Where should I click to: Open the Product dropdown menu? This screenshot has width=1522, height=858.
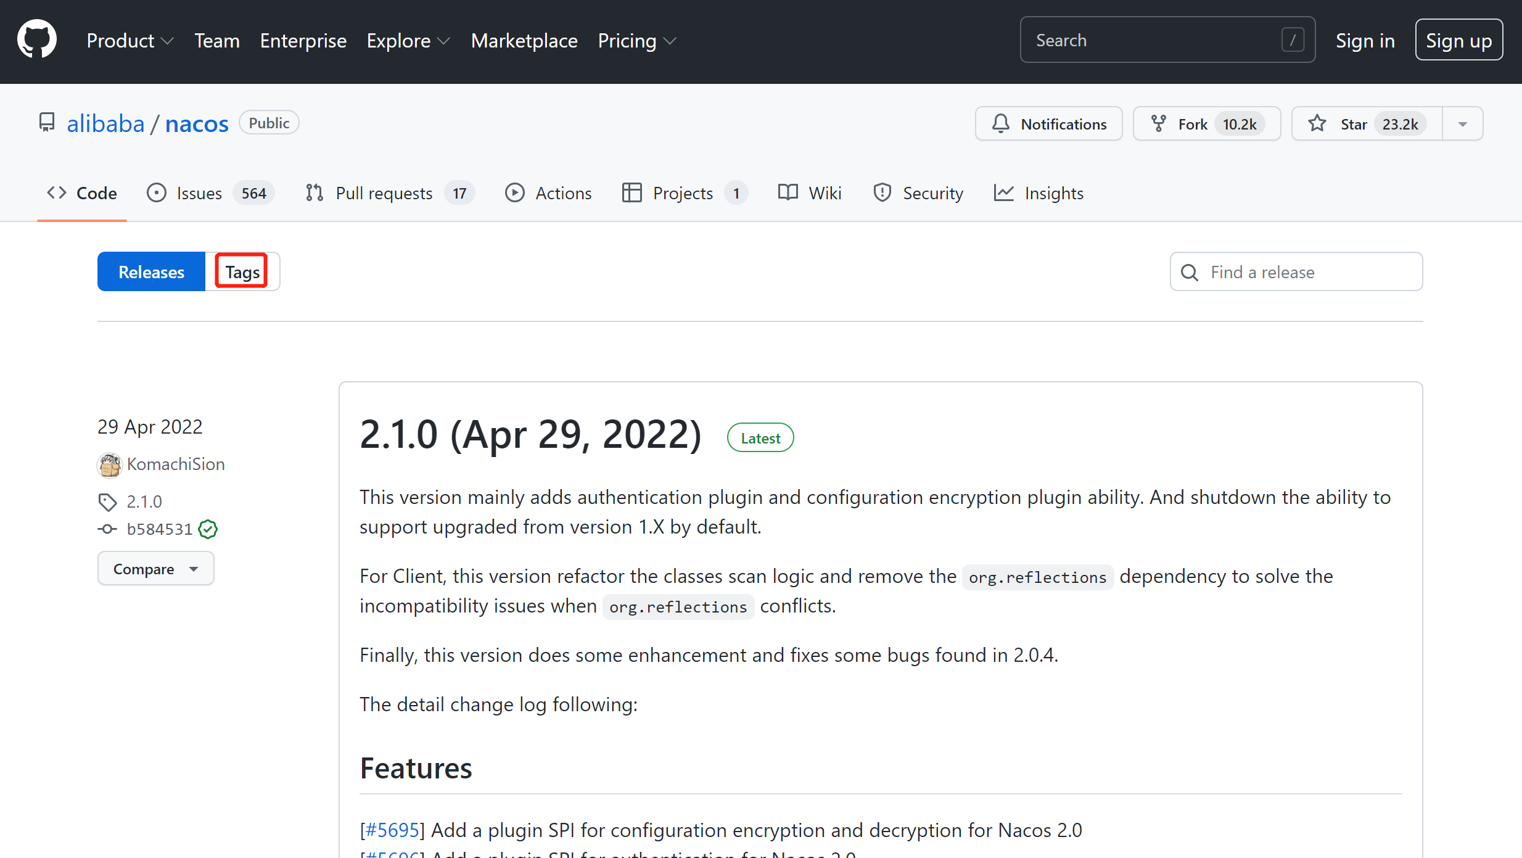[x=130, y=41]
